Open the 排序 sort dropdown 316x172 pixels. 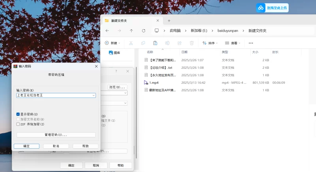coord(211,43)
